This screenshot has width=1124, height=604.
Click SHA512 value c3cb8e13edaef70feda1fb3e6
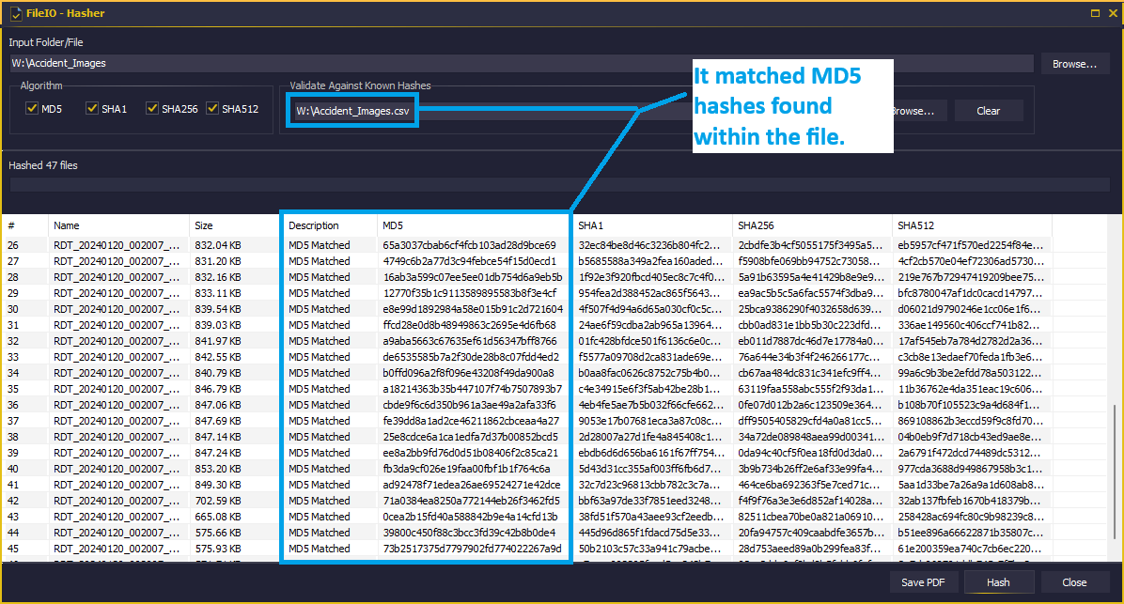pos(970,357)
